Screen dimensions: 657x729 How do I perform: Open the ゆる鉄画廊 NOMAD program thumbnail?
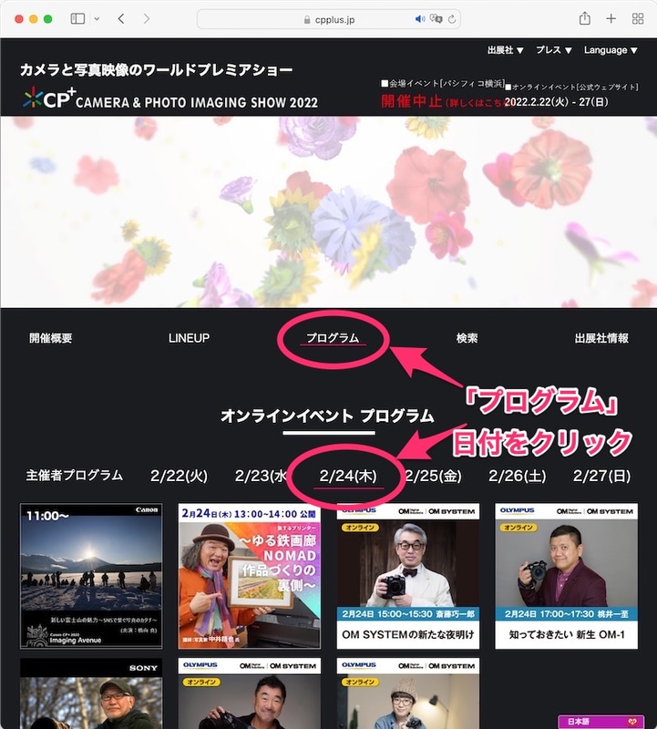point(250,576)
